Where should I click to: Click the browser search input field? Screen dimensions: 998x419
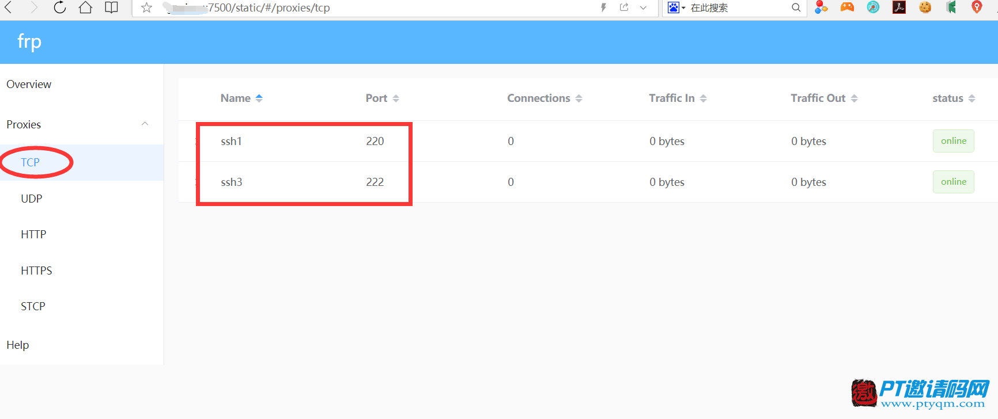pos(739,7)
